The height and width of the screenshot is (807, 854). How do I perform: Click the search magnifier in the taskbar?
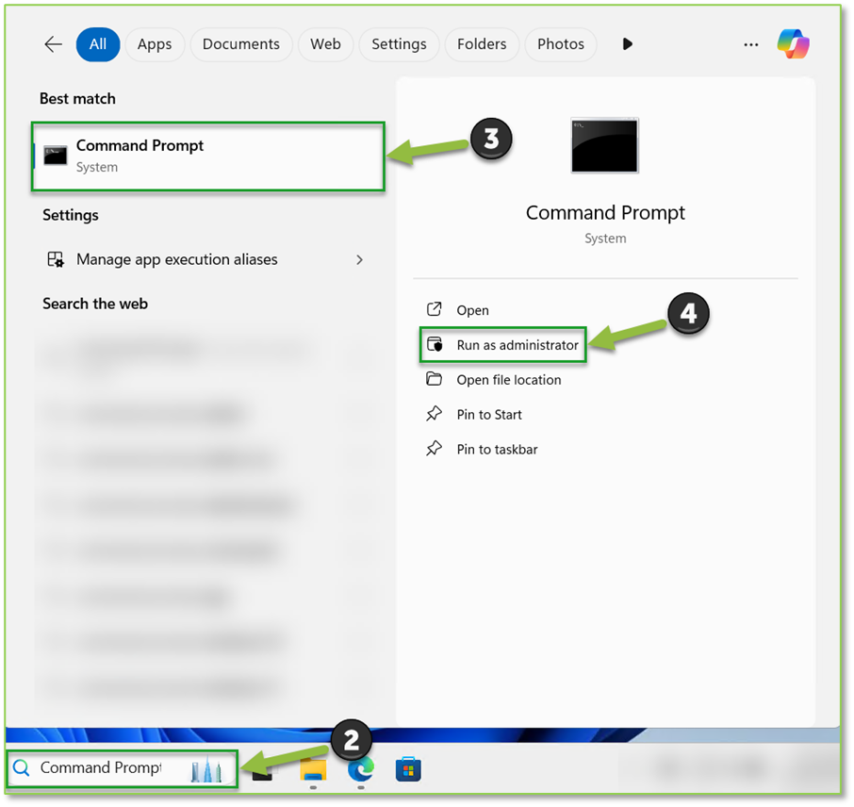click(23, 768)
